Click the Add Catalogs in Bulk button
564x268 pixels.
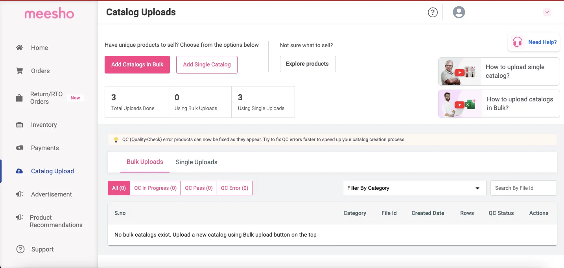click(137, 64)
